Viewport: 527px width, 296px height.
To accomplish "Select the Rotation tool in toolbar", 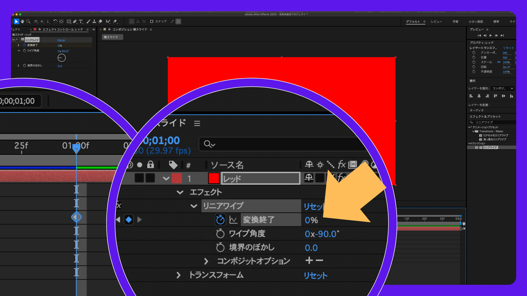I will pyautogui.click(x=55, y=21).
